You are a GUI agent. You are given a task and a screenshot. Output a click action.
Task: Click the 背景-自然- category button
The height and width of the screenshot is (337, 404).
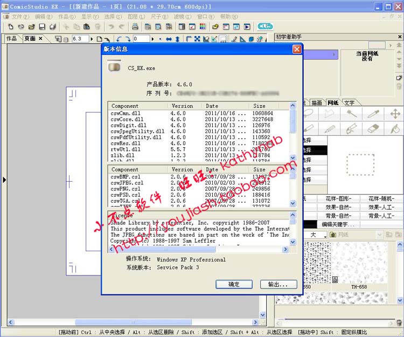point(338,216)
